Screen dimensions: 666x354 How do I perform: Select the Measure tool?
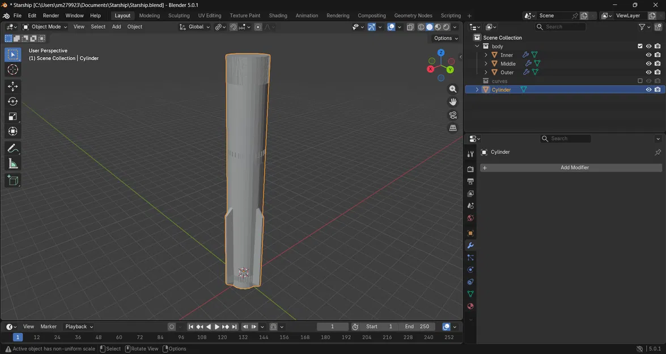point(12,163)
